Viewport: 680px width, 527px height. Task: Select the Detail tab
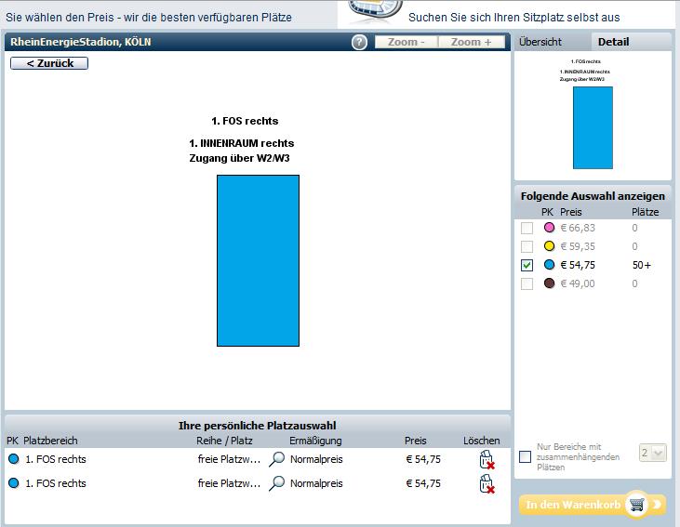coord(613,42)
